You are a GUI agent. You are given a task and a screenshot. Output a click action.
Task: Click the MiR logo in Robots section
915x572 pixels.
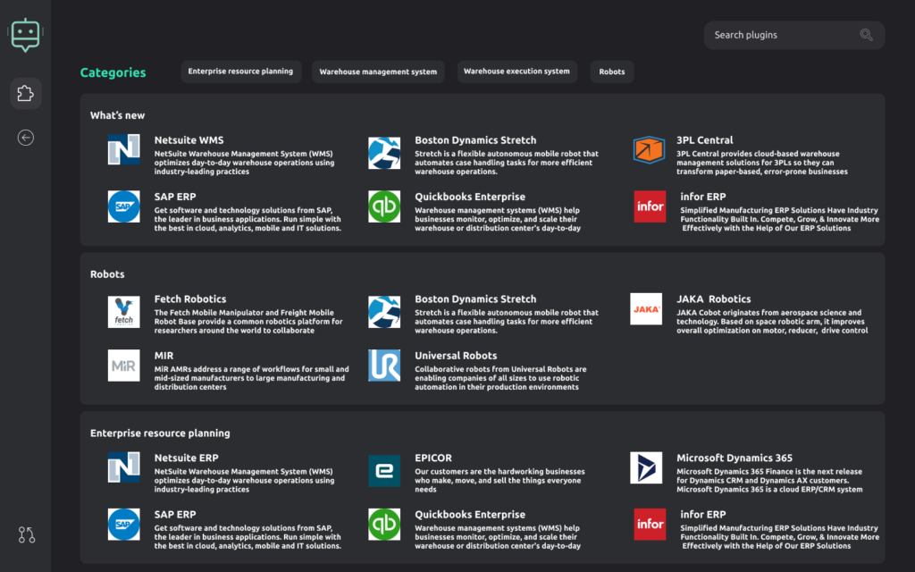(123, 366)
